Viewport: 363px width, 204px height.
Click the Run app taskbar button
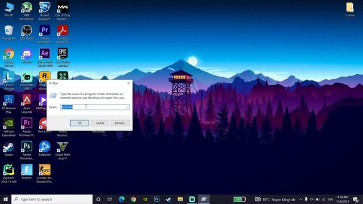[x=204, y=199]
